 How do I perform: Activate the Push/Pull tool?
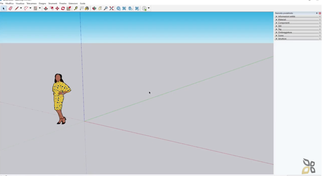click(46, 8)
